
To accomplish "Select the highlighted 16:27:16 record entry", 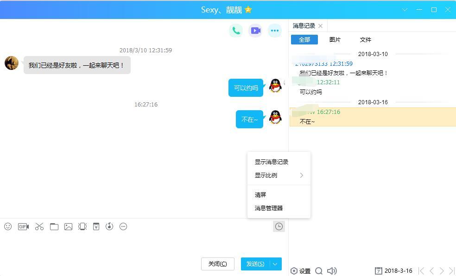I will click(373, 117).
